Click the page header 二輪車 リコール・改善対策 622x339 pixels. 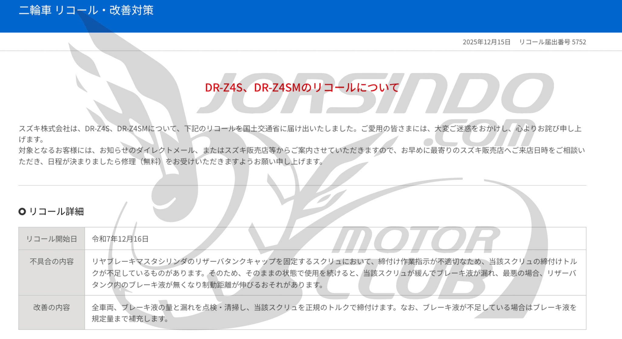[x=86, y=10]
